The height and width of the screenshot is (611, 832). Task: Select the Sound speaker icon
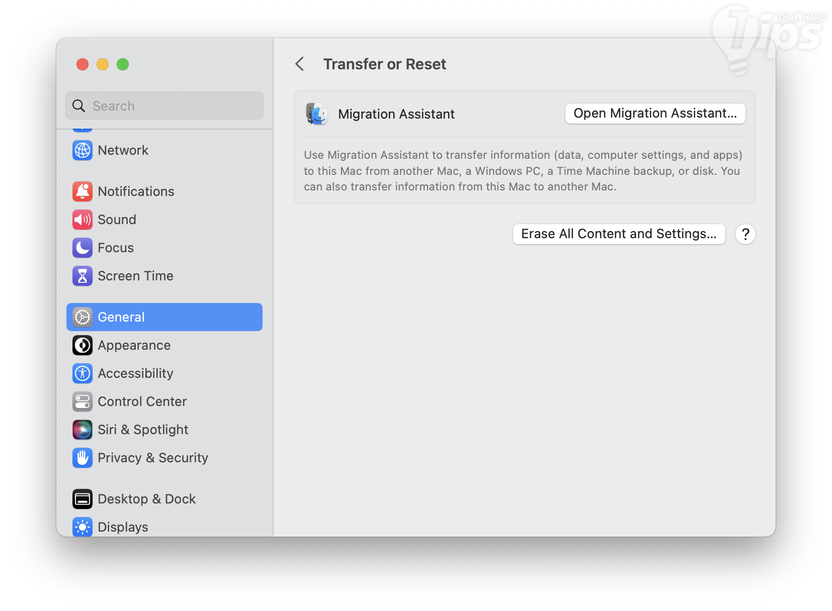point(82,220)
